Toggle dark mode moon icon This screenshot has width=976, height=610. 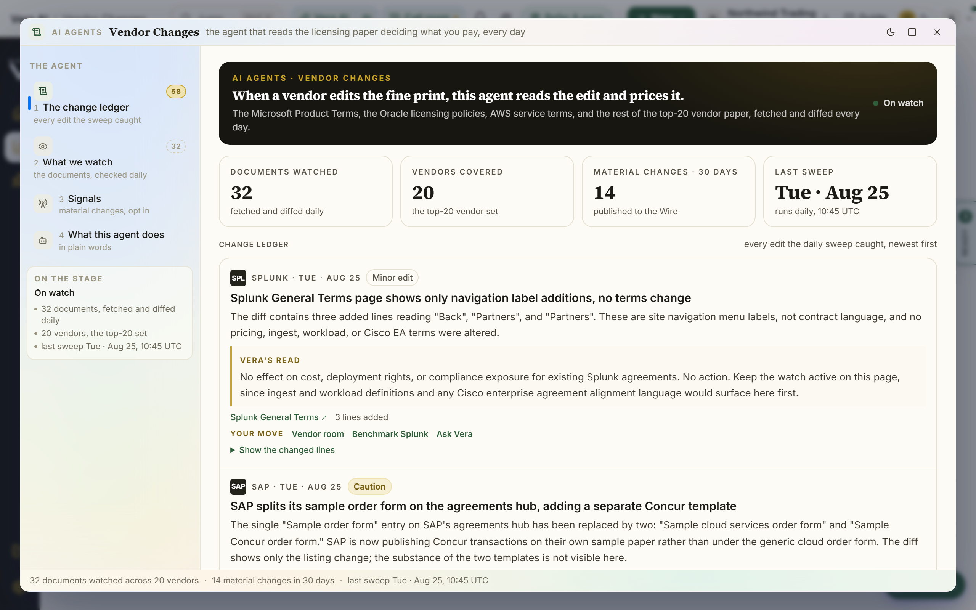coord(891,32)
